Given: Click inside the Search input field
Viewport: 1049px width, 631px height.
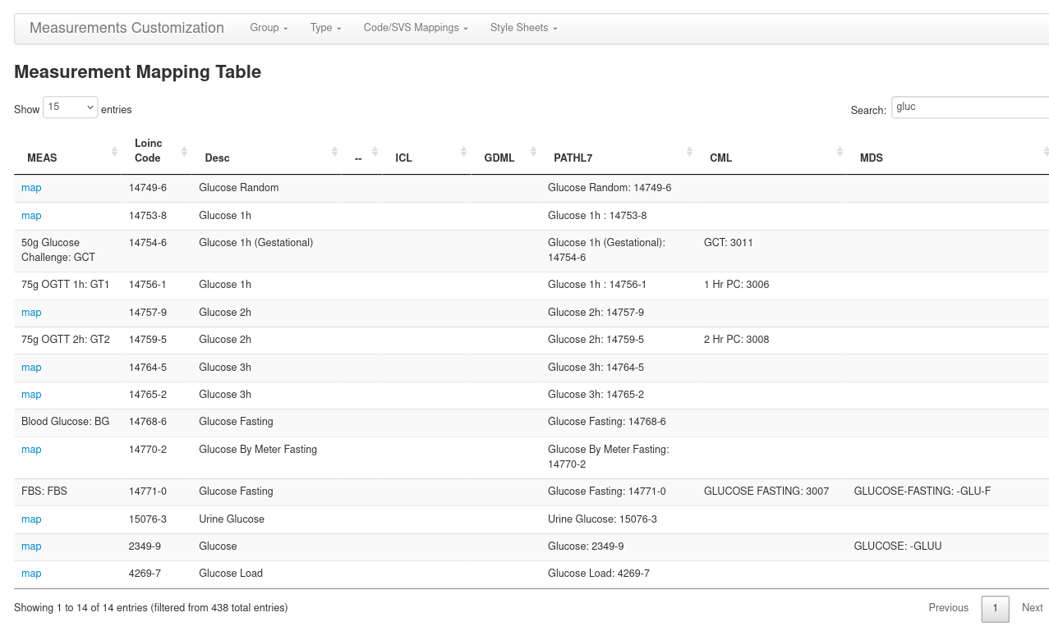Looking at the screenshot, I should [x=969, y=107].
